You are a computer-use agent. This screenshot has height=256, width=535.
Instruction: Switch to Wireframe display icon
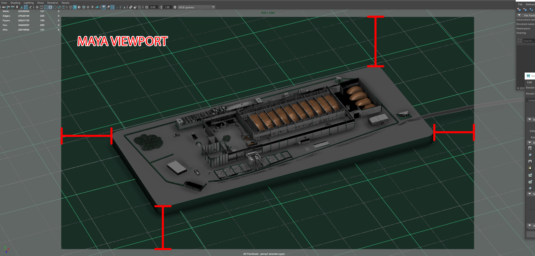pos(70,7)
